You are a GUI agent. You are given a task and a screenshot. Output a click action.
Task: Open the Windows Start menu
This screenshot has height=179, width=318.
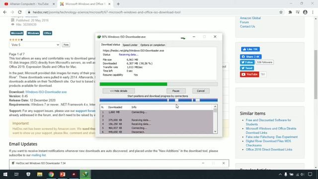5,175
